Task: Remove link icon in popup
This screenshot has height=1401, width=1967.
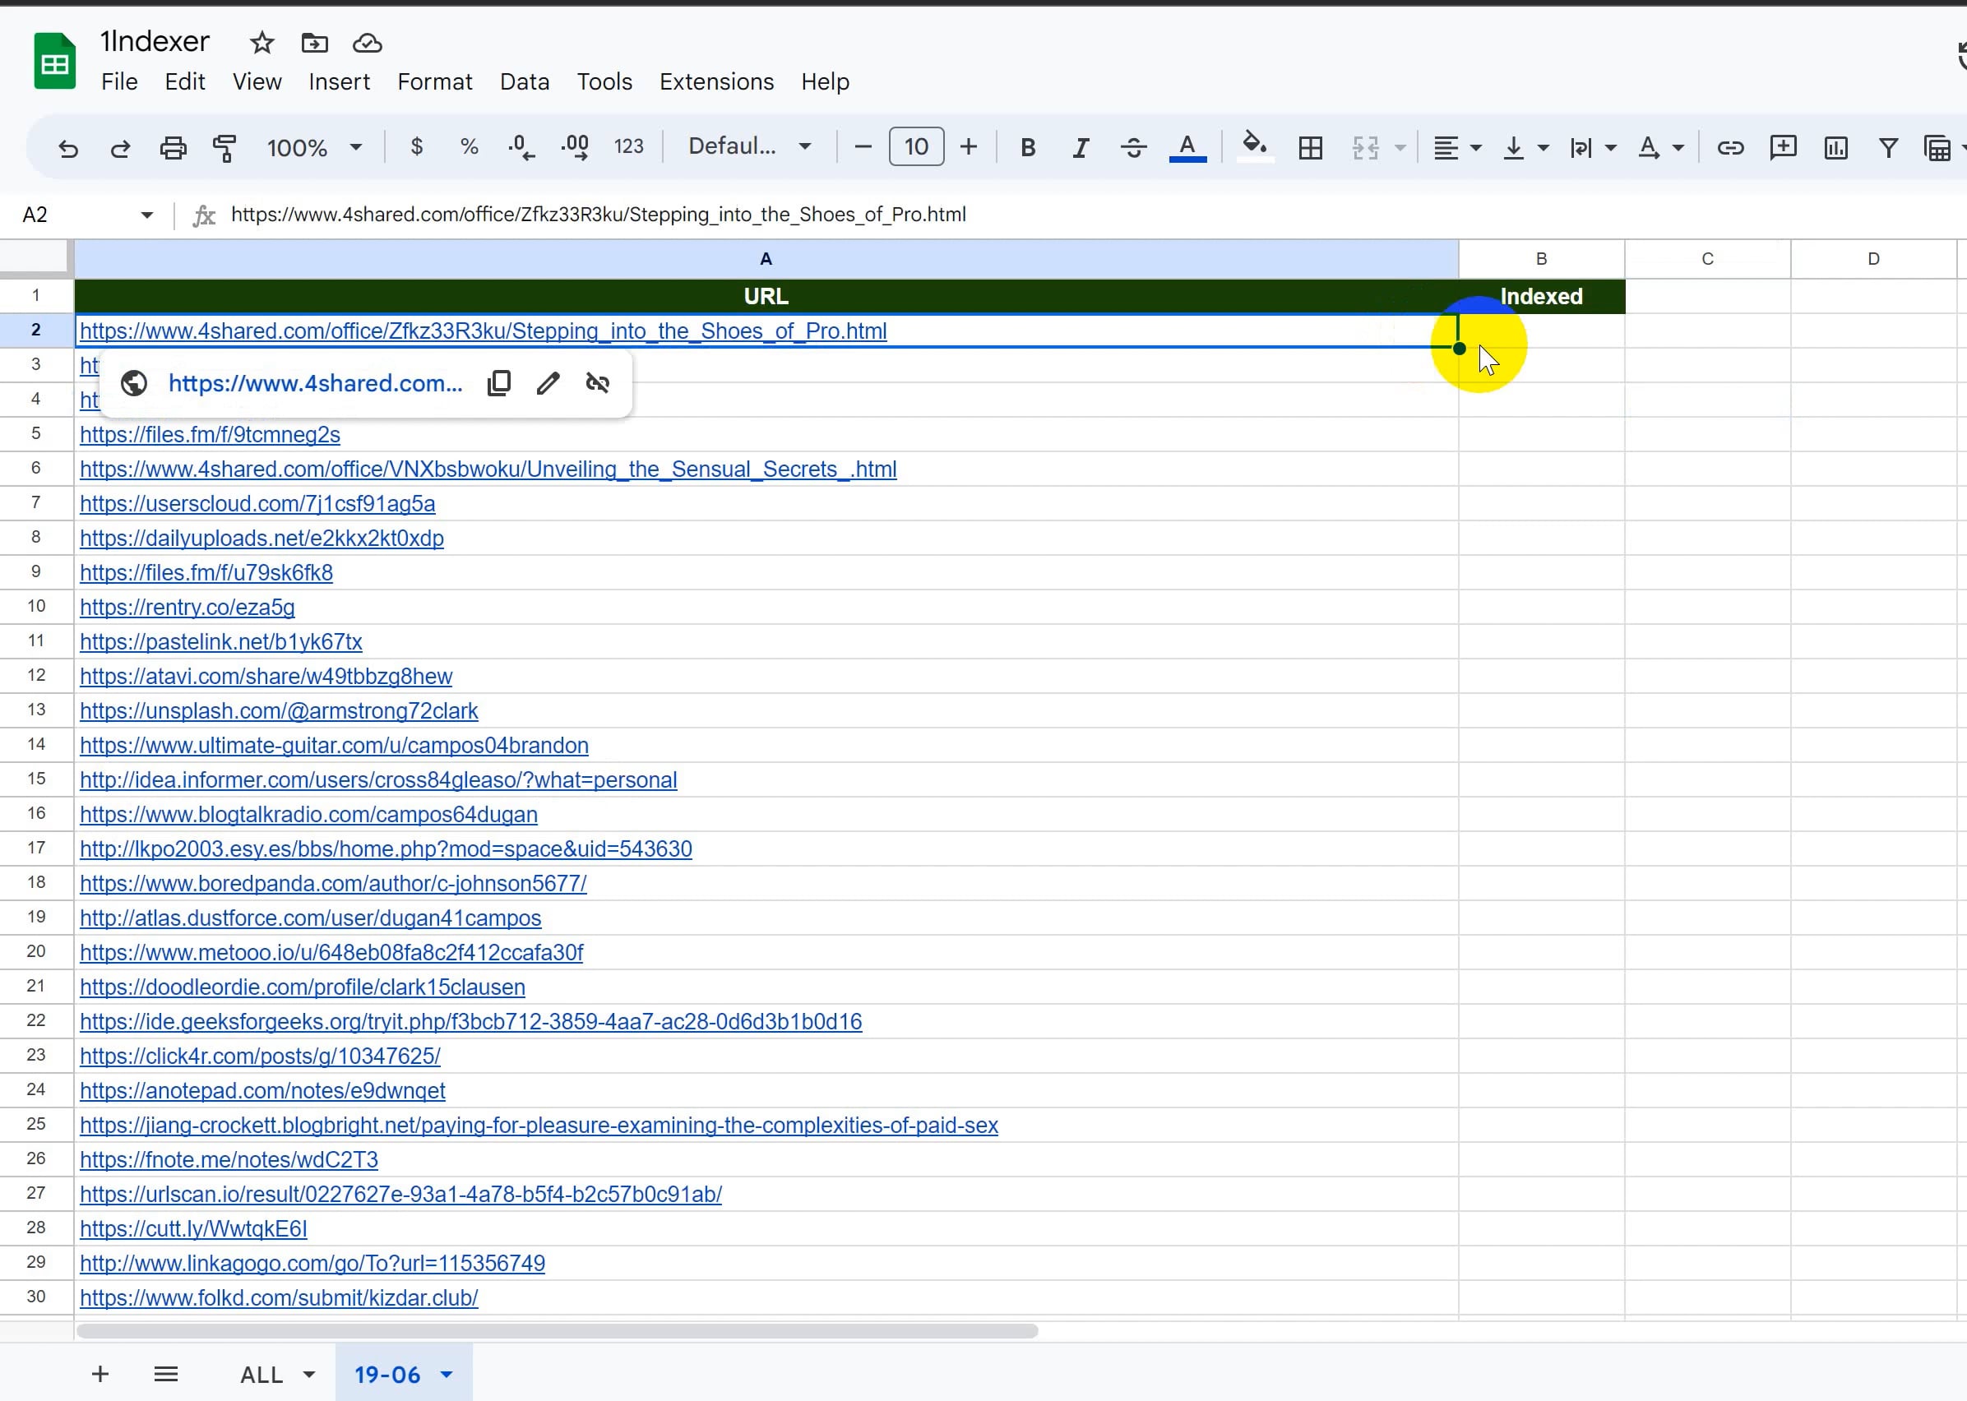Action: click(598, 383)
